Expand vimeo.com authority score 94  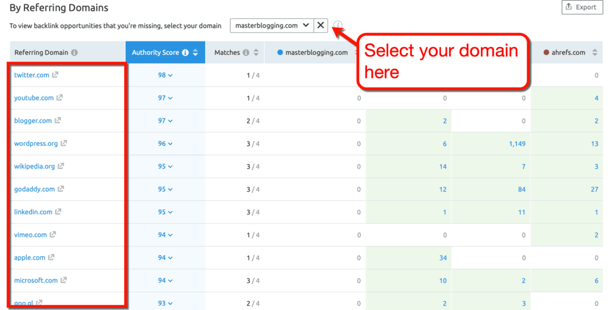pos(165,235)
